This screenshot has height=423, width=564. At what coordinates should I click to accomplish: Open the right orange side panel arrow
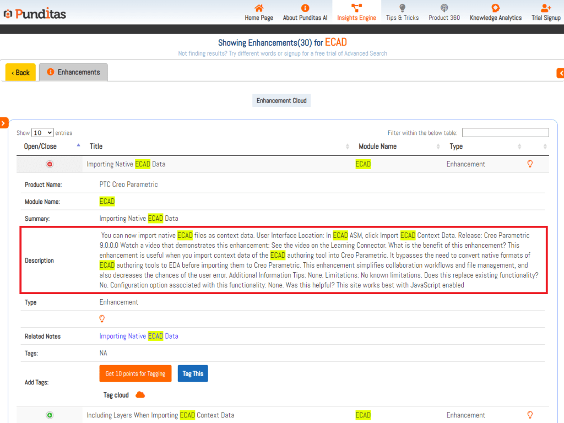[560, 73]
